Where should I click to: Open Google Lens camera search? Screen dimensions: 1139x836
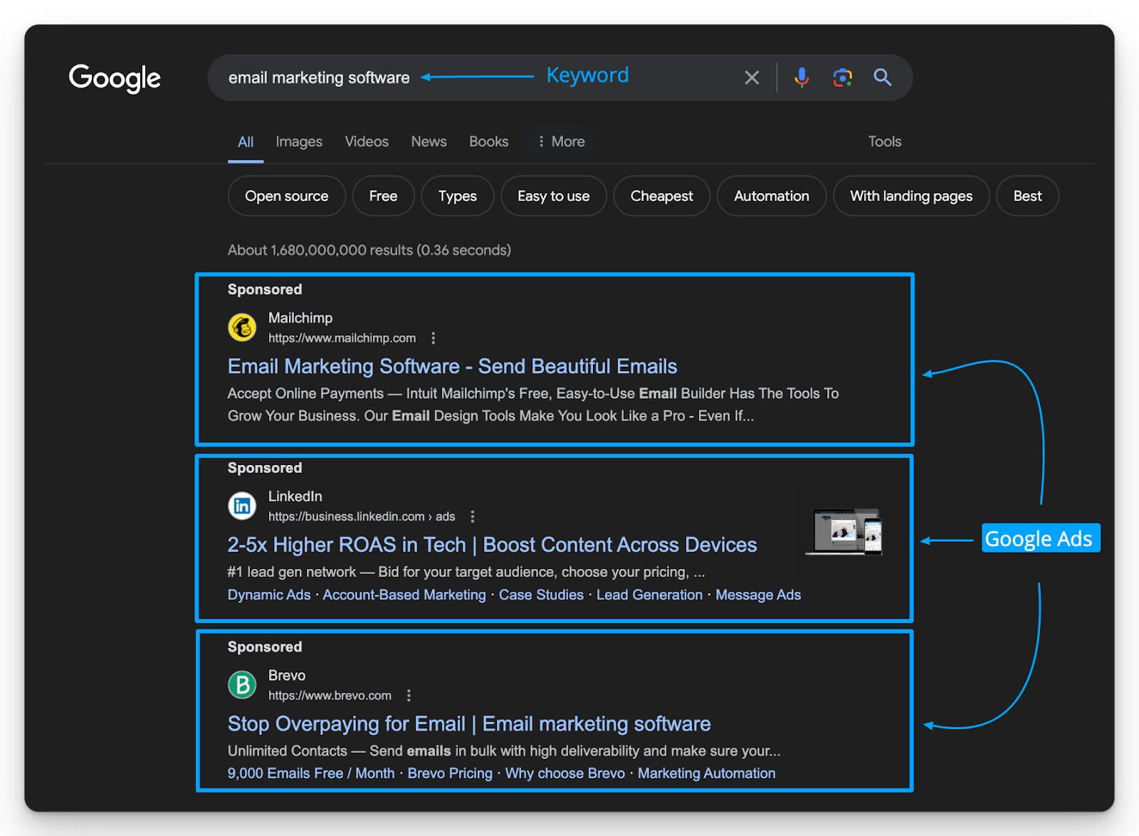coord(843,78)
